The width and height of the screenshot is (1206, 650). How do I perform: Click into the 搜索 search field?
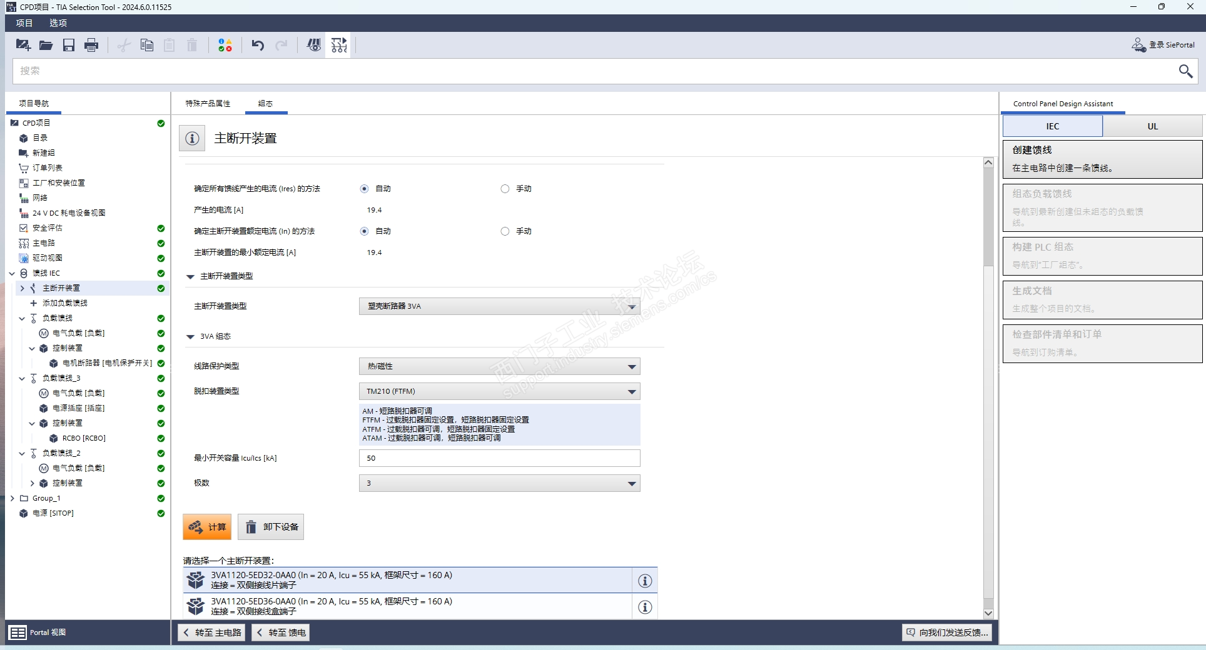(x=594, y=71)
